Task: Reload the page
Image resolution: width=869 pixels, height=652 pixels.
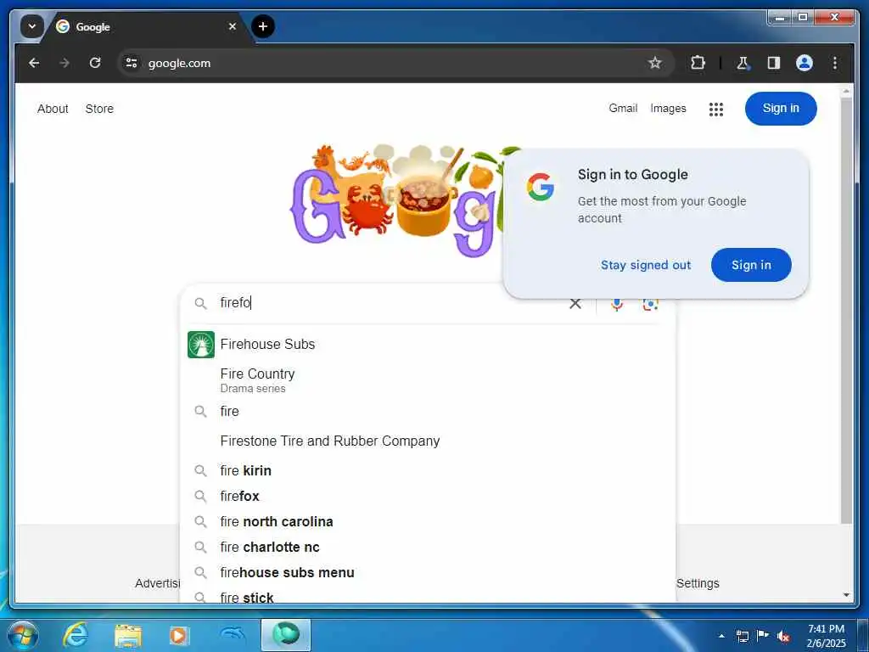Action: (95, 63)
